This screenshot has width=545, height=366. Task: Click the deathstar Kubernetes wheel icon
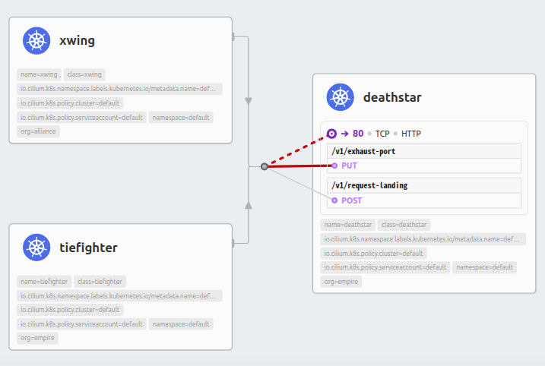coord(340,97)
